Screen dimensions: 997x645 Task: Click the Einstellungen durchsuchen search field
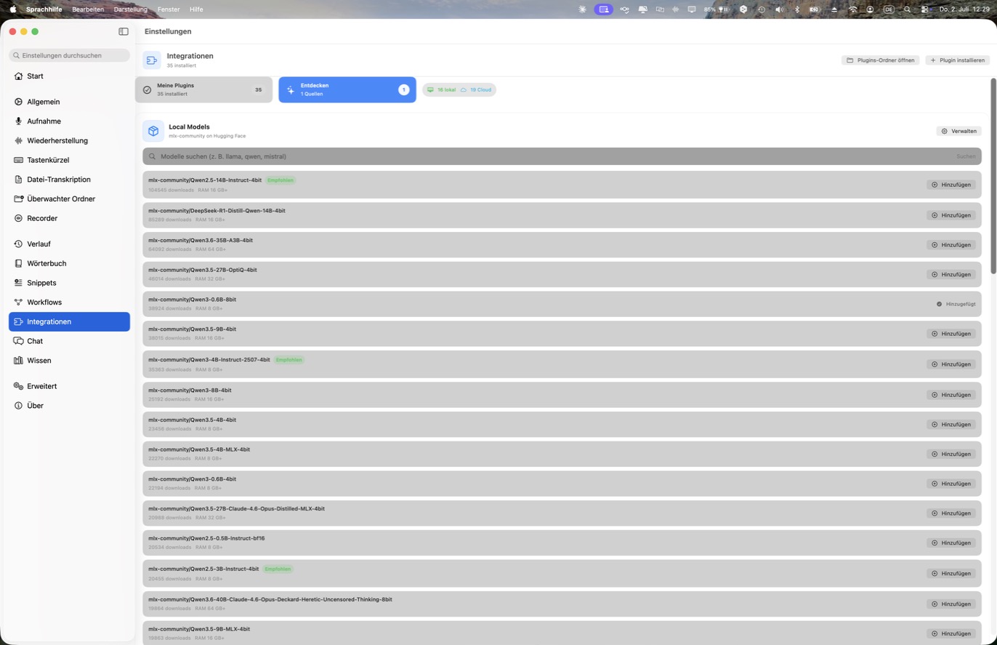pyautogui.click(x=69, y=55)
